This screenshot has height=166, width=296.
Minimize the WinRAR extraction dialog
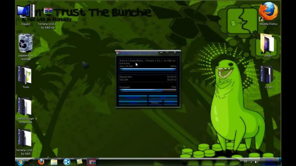[161, 53]
